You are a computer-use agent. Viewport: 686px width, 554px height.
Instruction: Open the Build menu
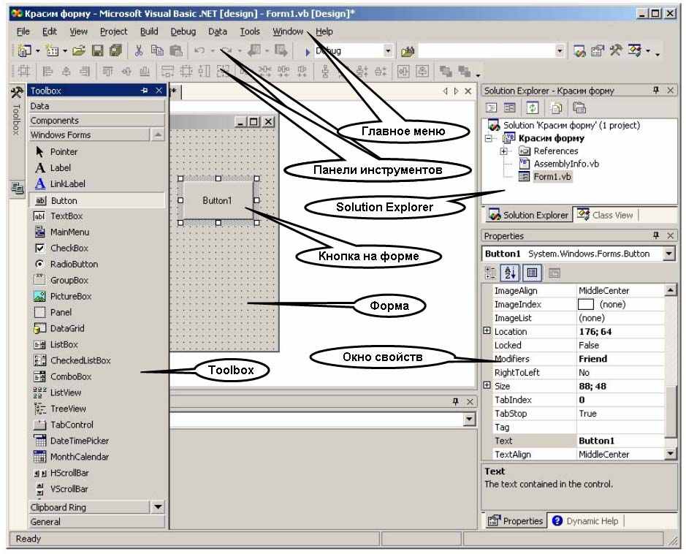pos(149,31)
